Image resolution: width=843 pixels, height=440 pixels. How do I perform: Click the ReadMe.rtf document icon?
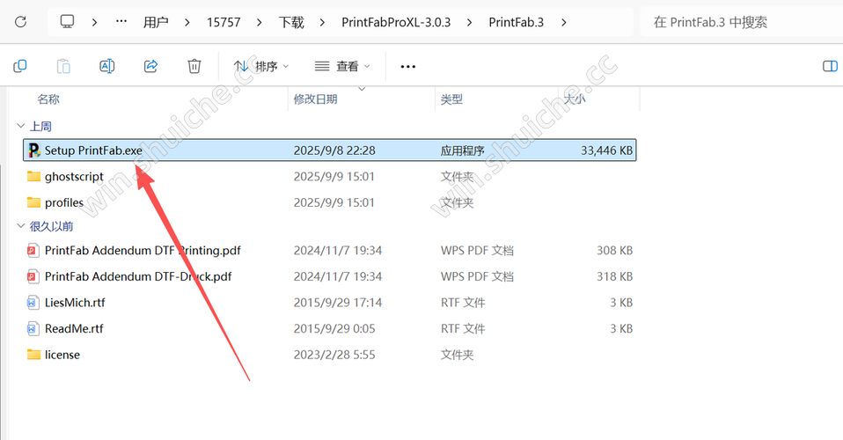pos(33,328)
